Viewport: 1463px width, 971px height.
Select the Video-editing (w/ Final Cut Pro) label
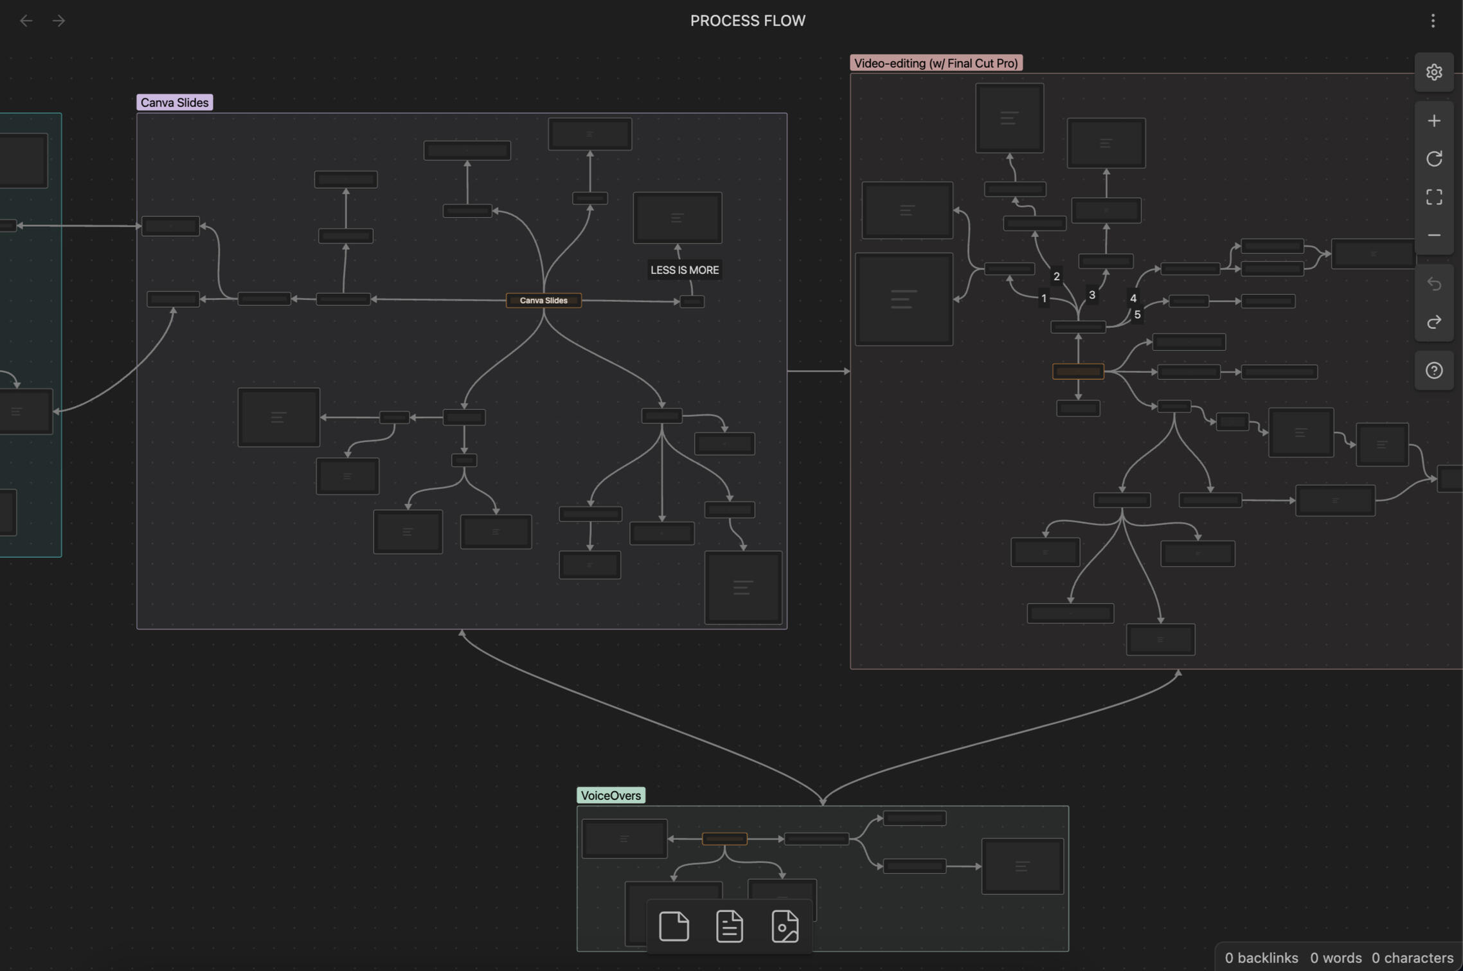(935, 63)
